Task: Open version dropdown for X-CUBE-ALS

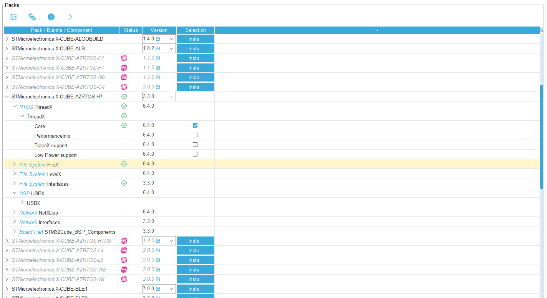Action: click(171, 48)
